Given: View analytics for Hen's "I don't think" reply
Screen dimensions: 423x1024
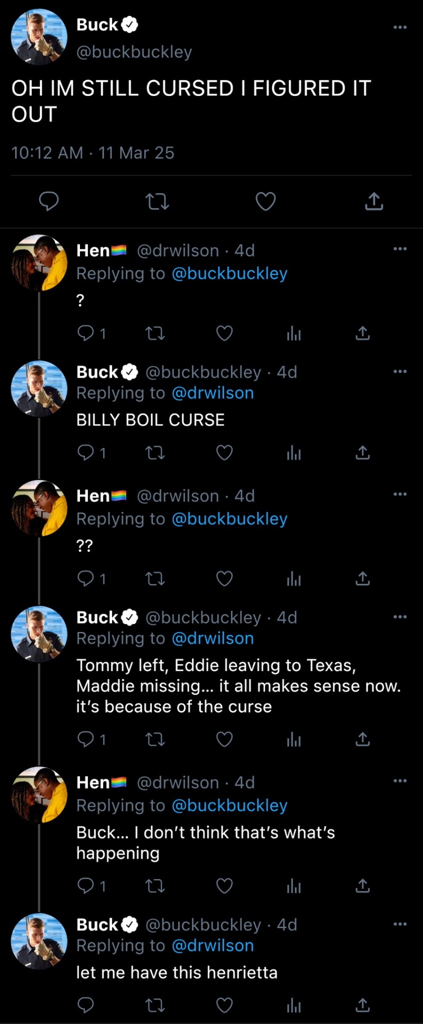Looking at the screenshot, I should click(294, 886).
